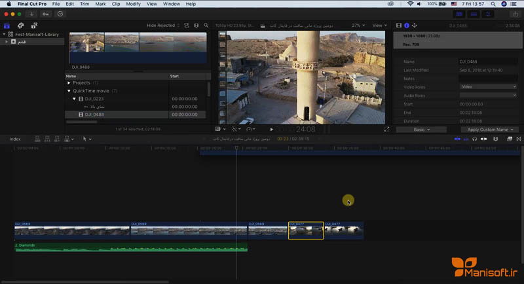
Task: Select the DJI_0488 clip row
Action: [135, 115]
